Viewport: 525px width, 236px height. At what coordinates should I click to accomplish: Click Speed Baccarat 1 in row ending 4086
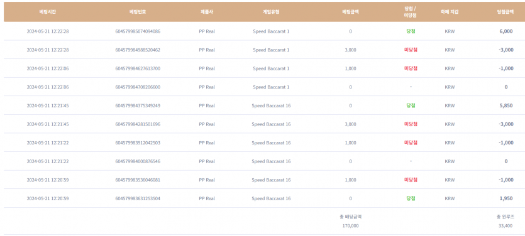coord(271,31)
